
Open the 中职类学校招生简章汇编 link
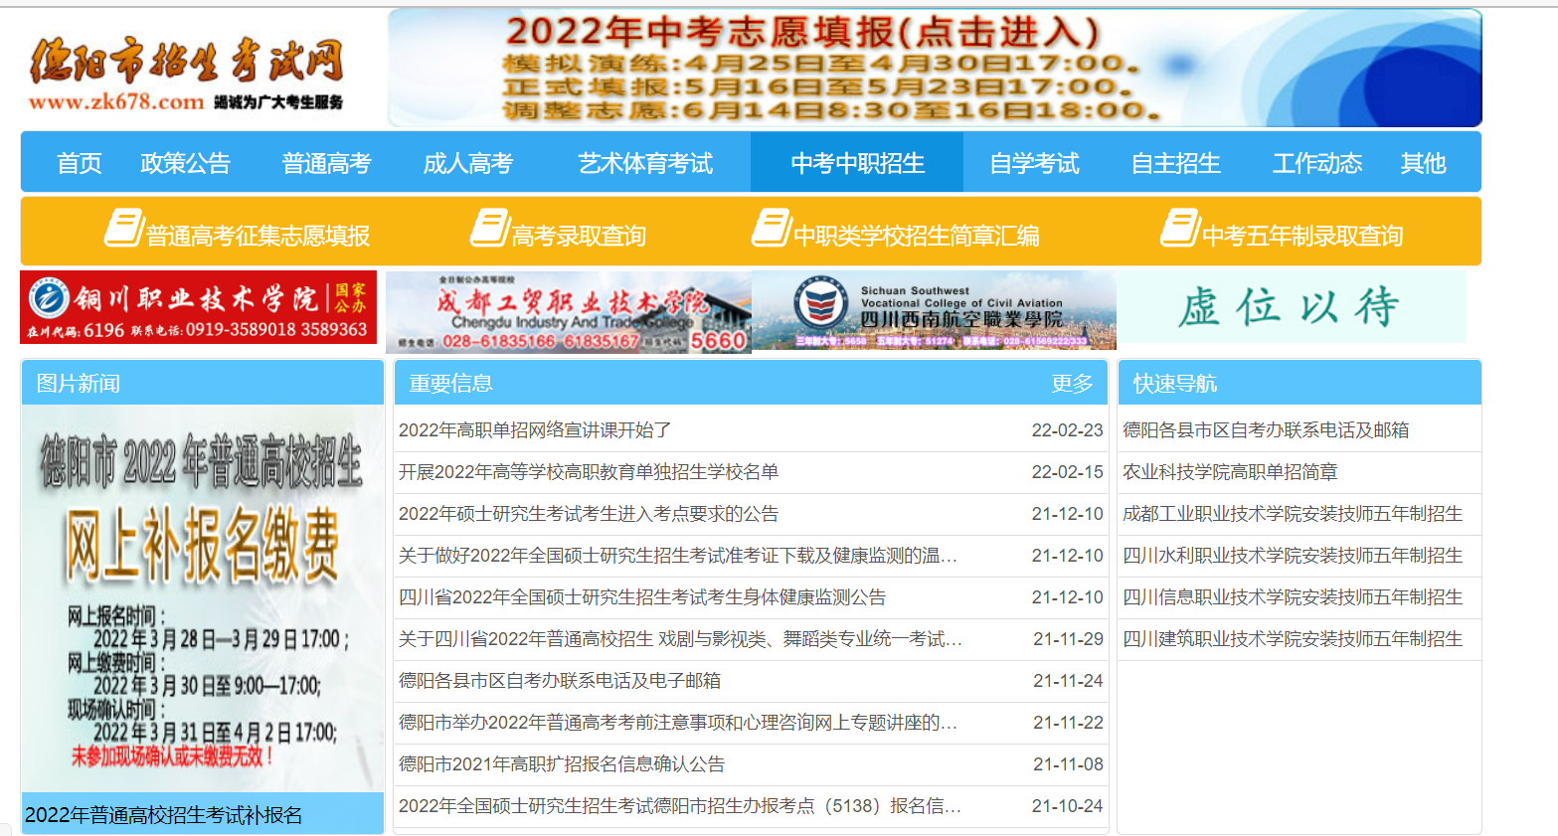pyautogui.click(x=917, y=236)
